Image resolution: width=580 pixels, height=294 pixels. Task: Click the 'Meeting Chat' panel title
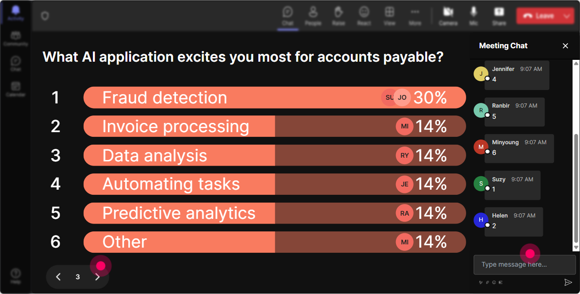coord(503,45)
